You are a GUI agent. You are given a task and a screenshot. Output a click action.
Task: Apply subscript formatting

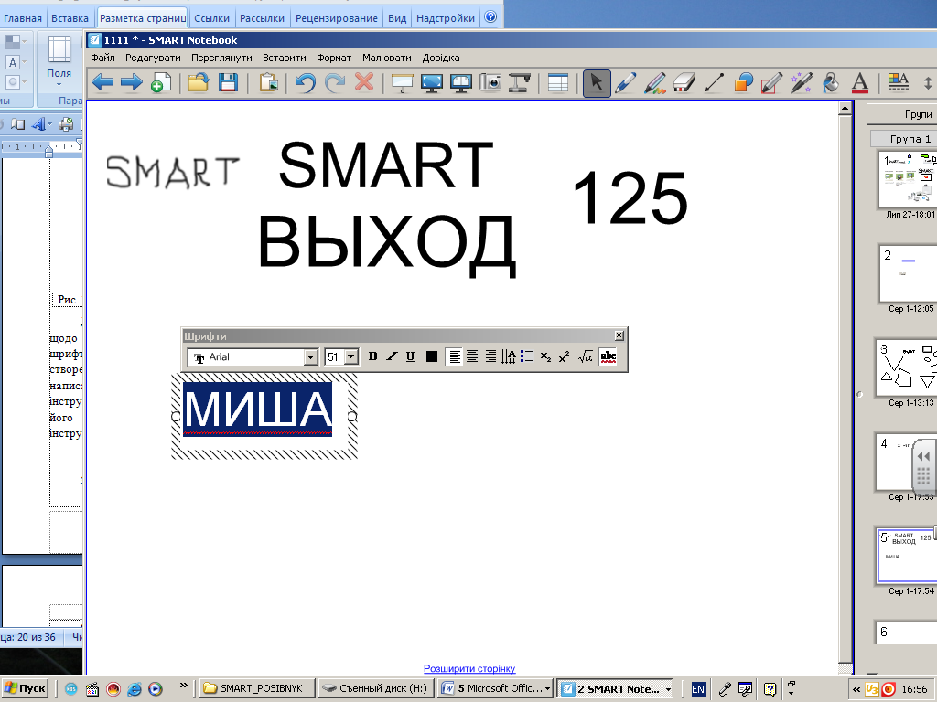[545, 356]
